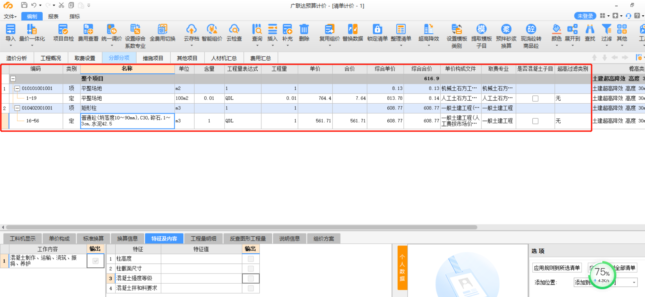645x297 pixels.
Task: Toggle output checkbox for 柱高度
Action: [251, 259]
